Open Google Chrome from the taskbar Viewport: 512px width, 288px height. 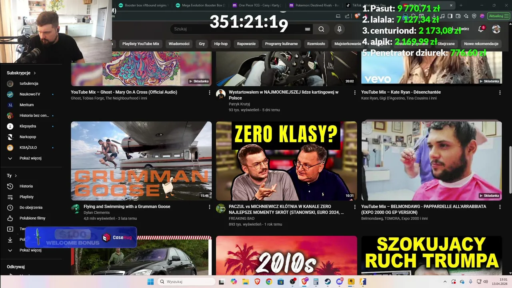tap(269, 282)
